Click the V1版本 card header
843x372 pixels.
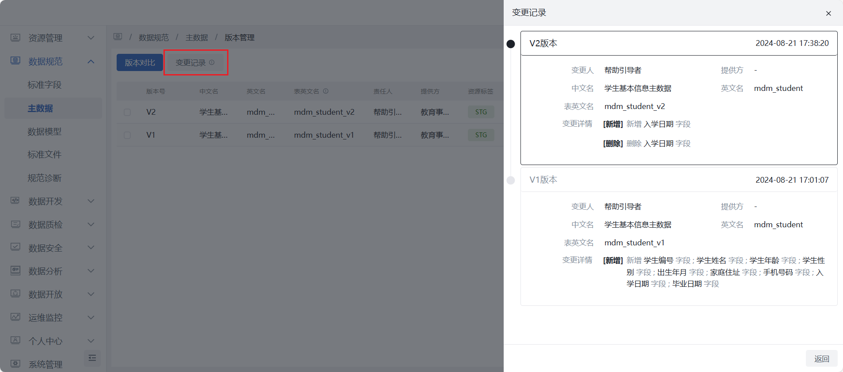679,180
